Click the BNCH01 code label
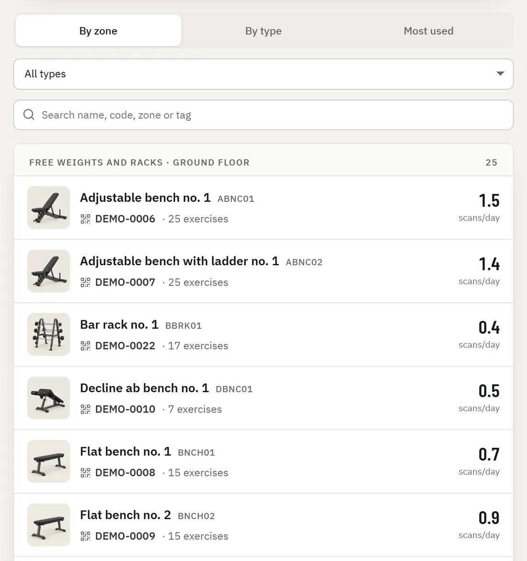Screen dimensions: 527x561 tap(196, 453)
